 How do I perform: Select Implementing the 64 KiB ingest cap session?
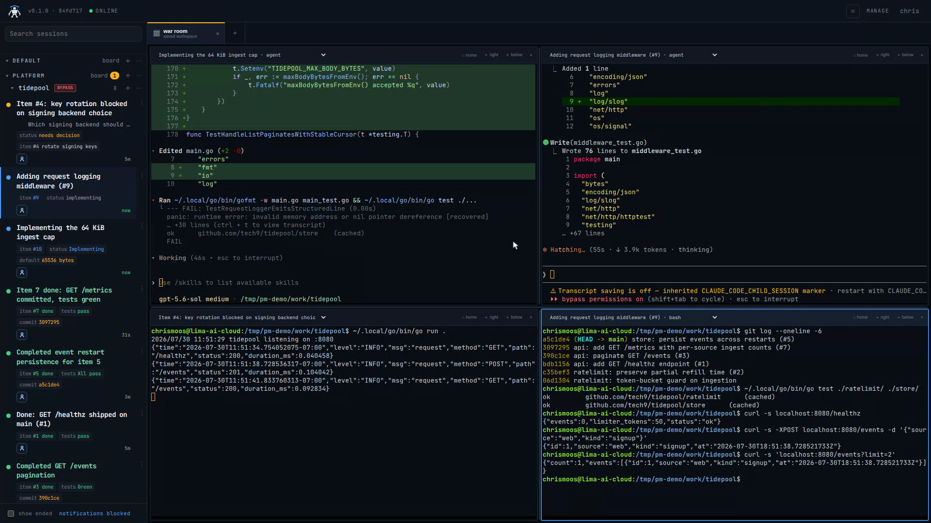pos(61,232)
